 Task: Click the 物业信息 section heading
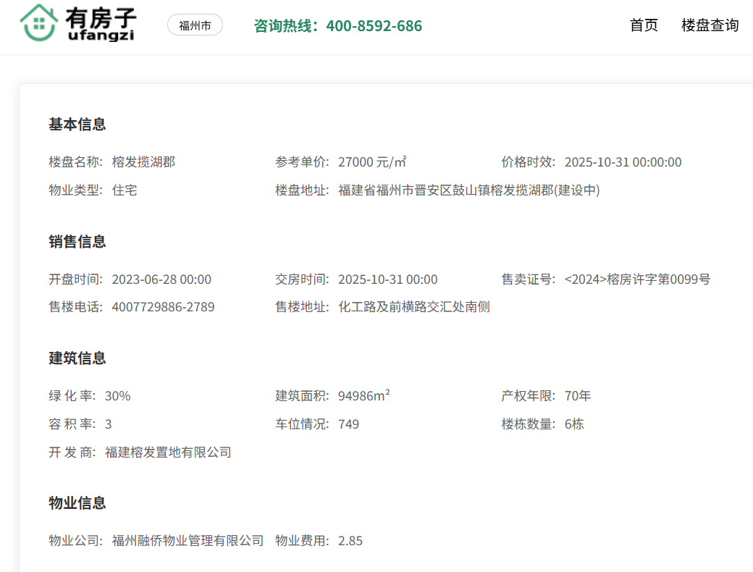point(77,503)
